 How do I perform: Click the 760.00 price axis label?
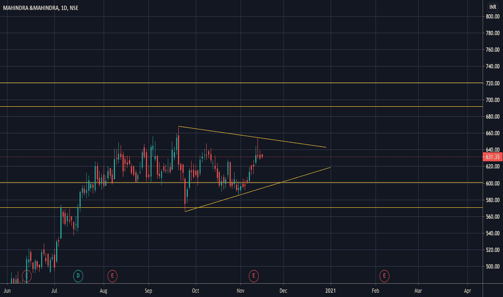tap(493, 50)
